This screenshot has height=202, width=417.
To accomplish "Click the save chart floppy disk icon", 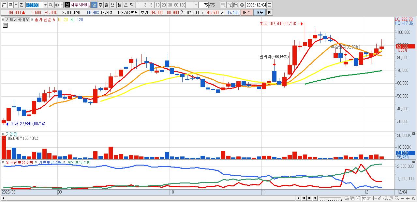I will tap(236, 5).
